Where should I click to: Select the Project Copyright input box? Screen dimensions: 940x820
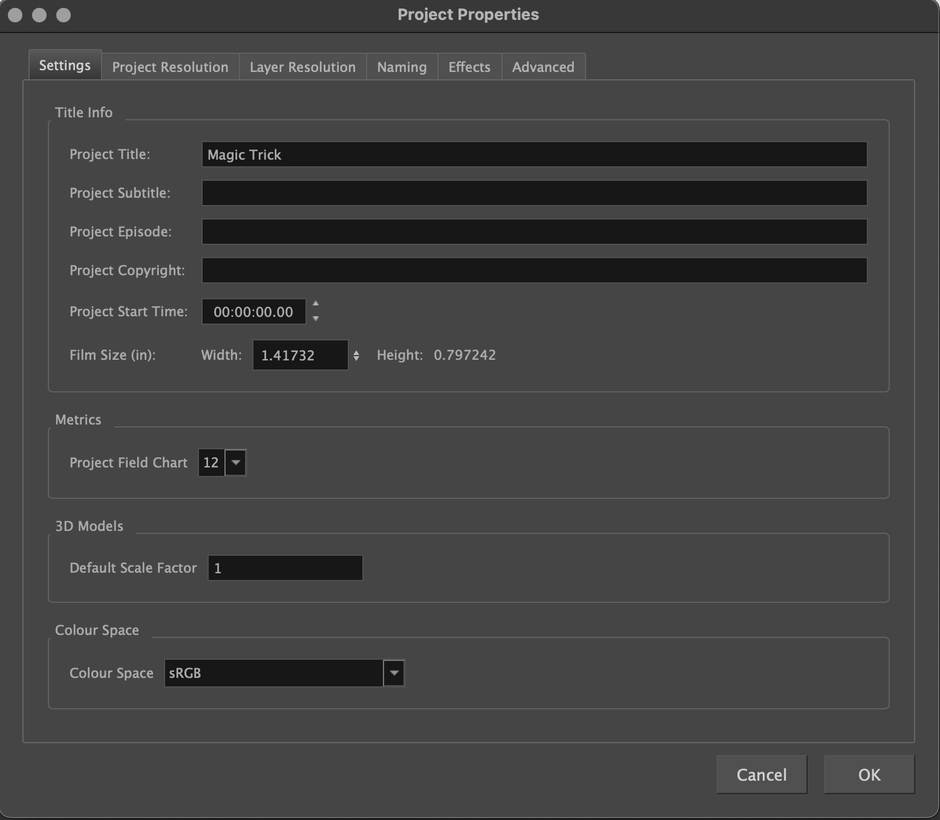point(534,271)
